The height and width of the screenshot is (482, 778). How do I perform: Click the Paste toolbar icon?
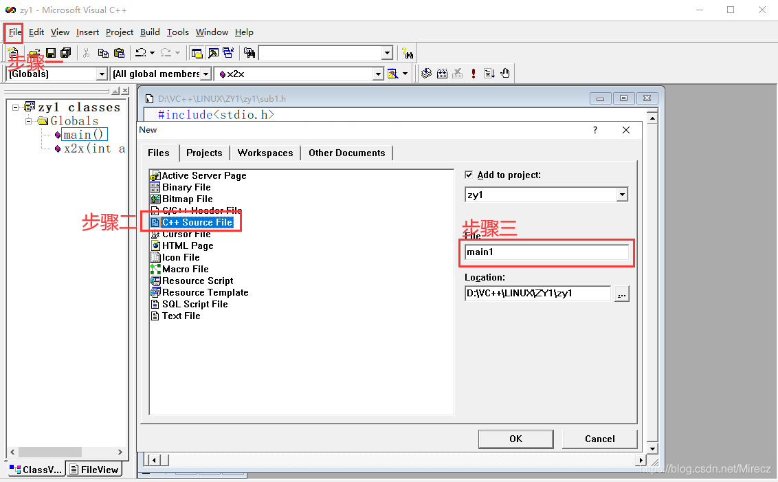(119, 53)
